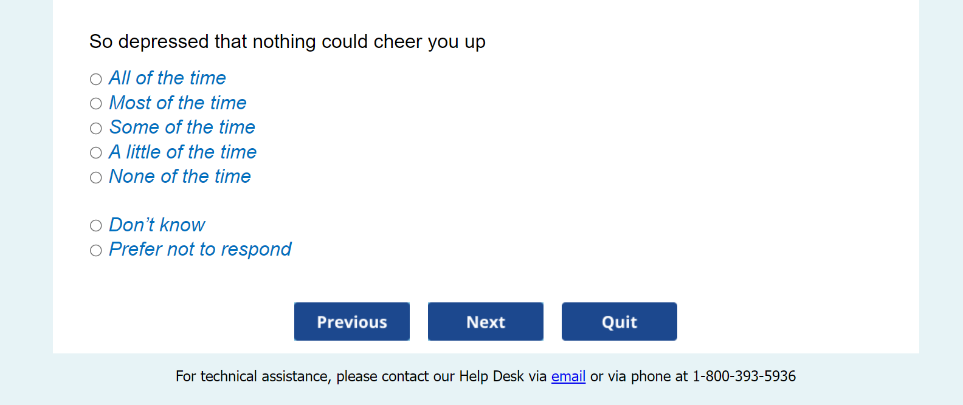This screenshot has height=405, width=963.
Task: Check the 'Don't know' radio button
Action: coord(96,226)
